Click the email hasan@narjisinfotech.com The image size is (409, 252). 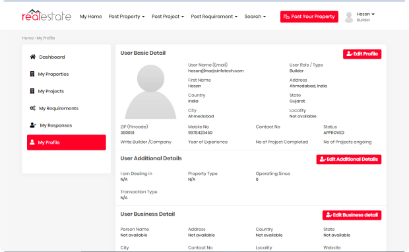216,71
